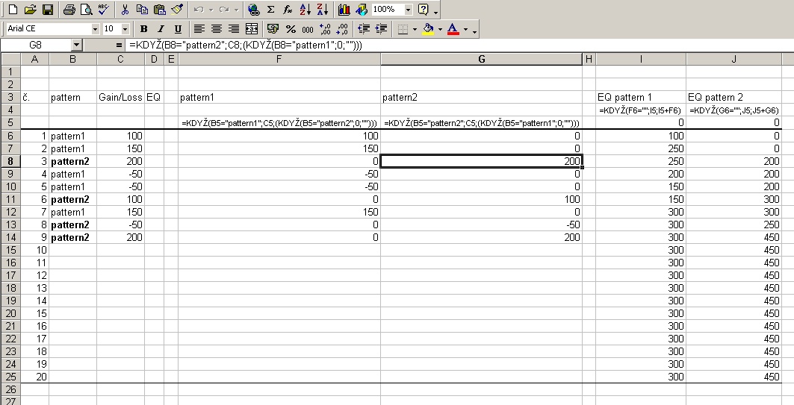This screenshot has height=405, width=794.
Task: Apply the yellow fill color
Action: tap(429, 29)
